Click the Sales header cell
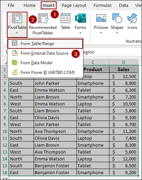 click(x=123, y=69)
